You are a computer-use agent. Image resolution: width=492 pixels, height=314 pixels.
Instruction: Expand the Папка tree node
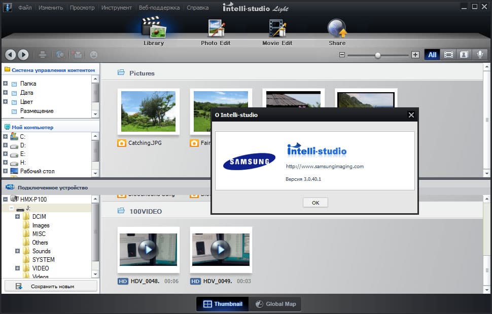click(5, 84)
